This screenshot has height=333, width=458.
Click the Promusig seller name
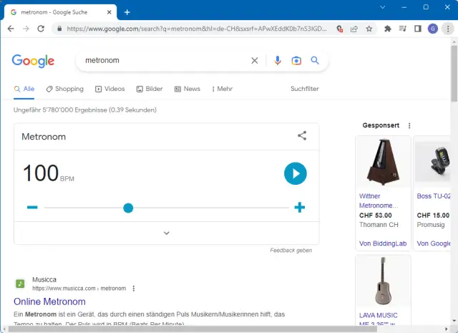coord(431,225)
